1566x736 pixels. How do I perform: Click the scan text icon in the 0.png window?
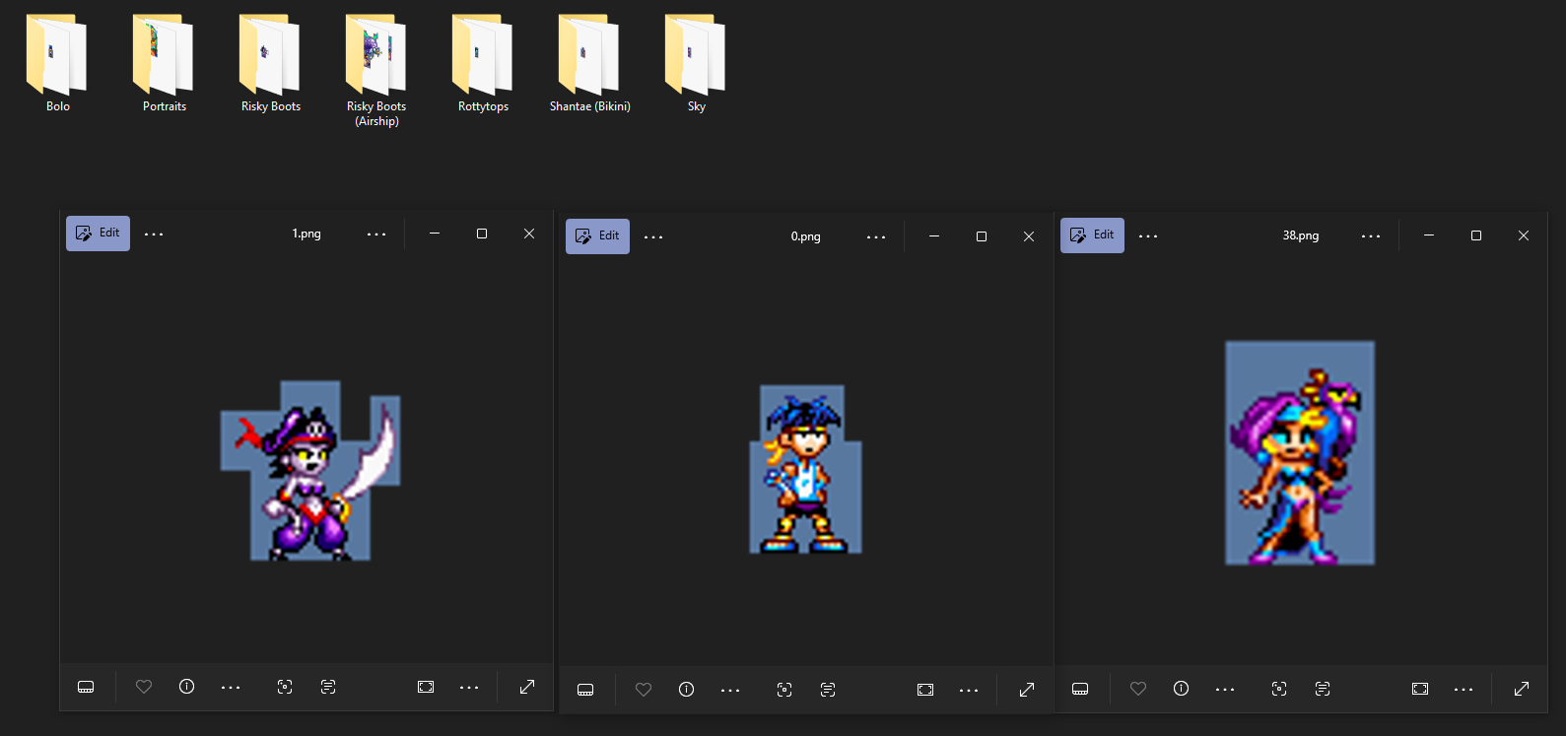click(x=828, y=690)
